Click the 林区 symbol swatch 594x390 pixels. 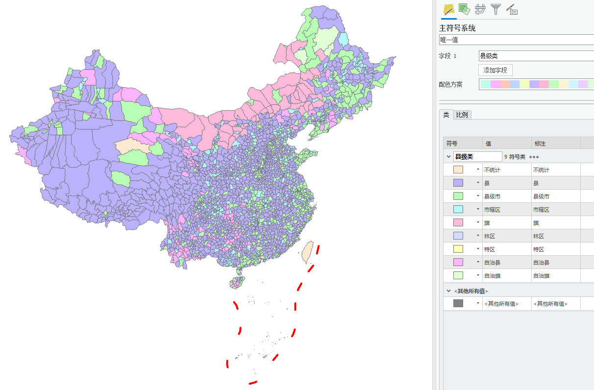(x=458, y=236)
